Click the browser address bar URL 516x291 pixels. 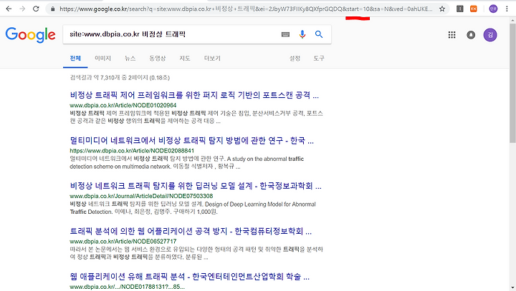coord(246,9)
